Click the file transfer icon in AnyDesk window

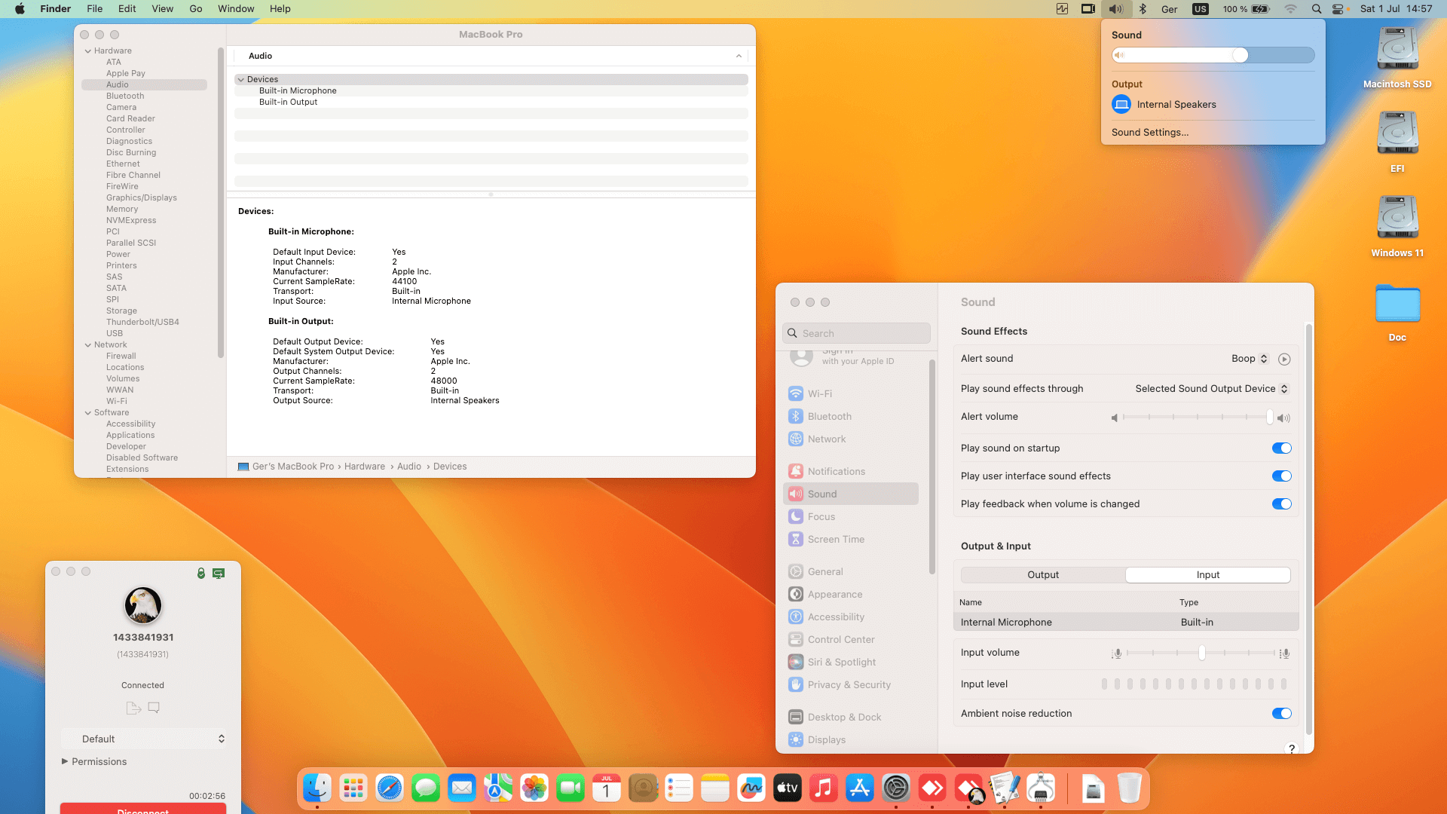point(133,708)
